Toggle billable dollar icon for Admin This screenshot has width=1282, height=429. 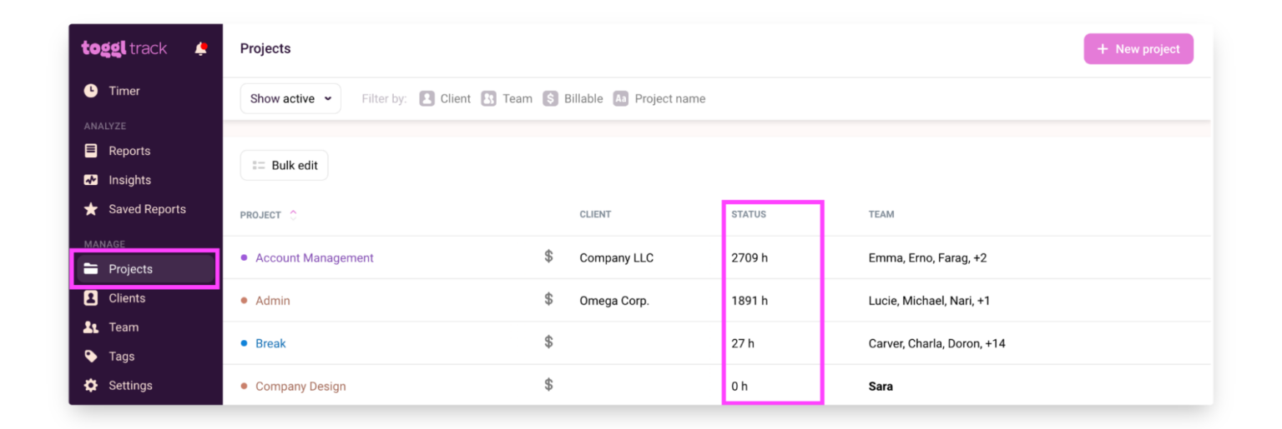(x=548, y=299)
